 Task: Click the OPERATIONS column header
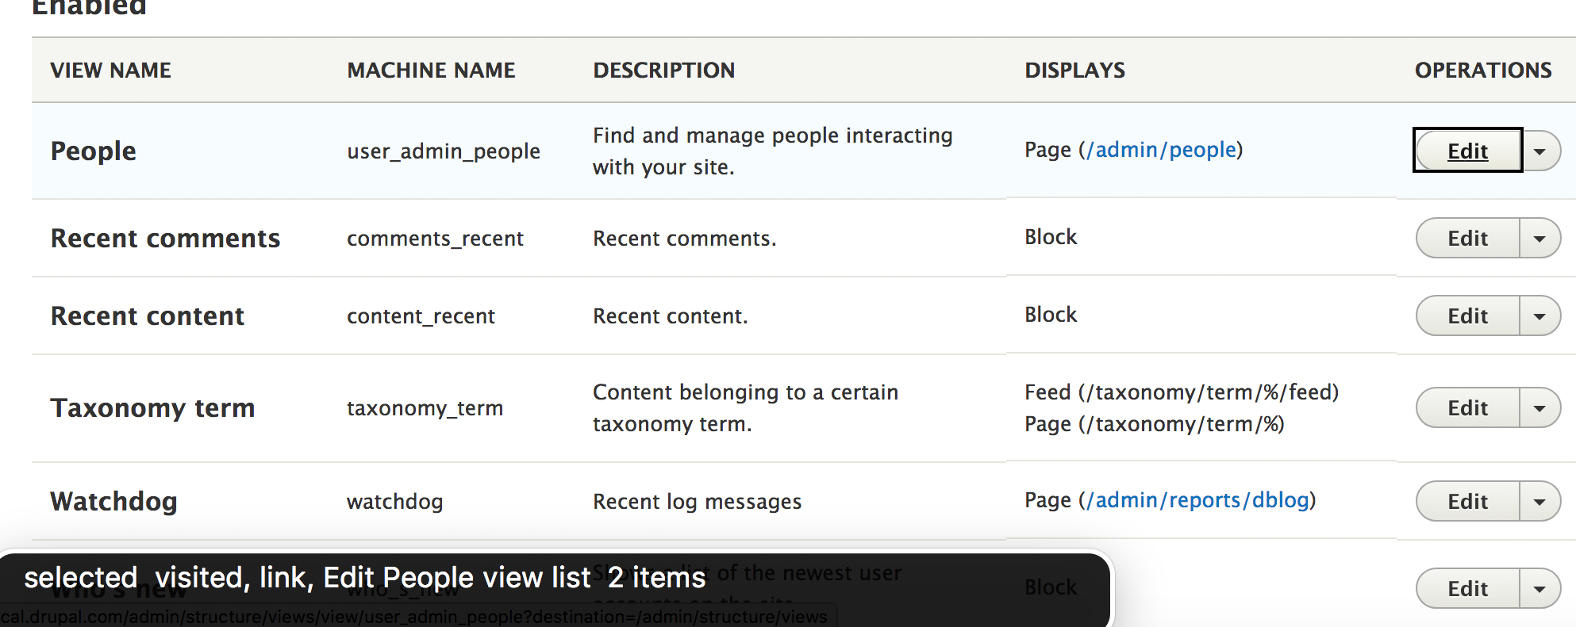[1482, 70]
